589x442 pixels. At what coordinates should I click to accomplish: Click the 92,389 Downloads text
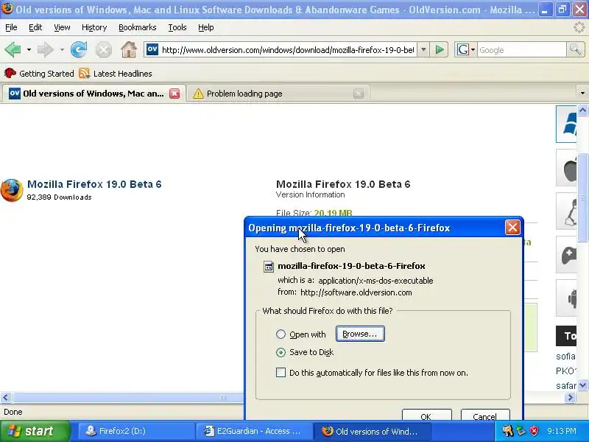coord(60,197)
